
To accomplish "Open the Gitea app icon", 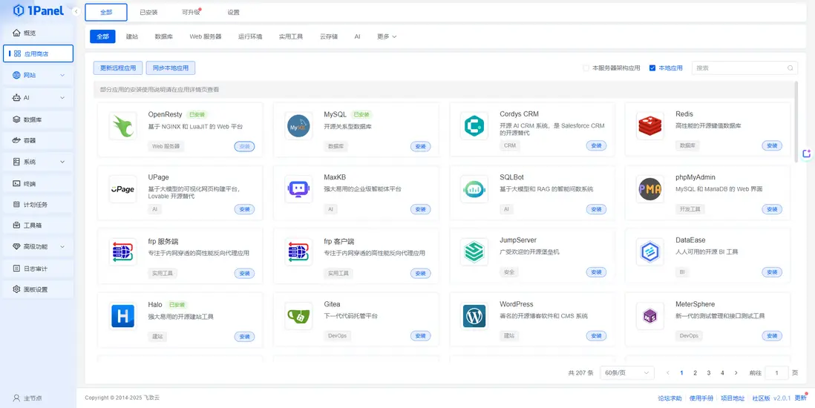I will coord(298,315).
